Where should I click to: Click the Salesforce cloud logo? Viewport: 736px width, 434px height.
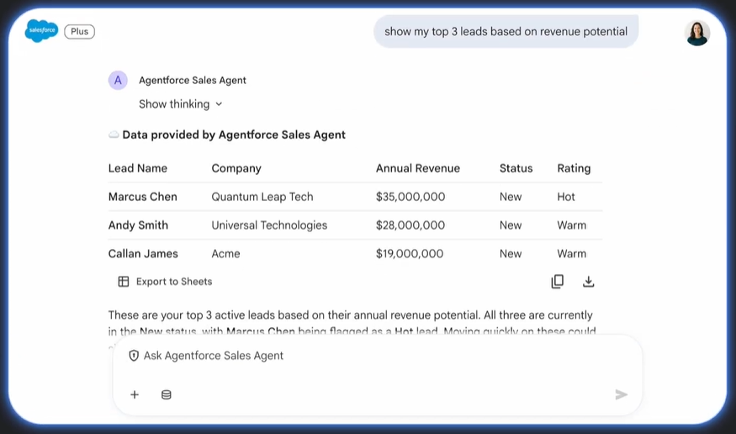41,31
